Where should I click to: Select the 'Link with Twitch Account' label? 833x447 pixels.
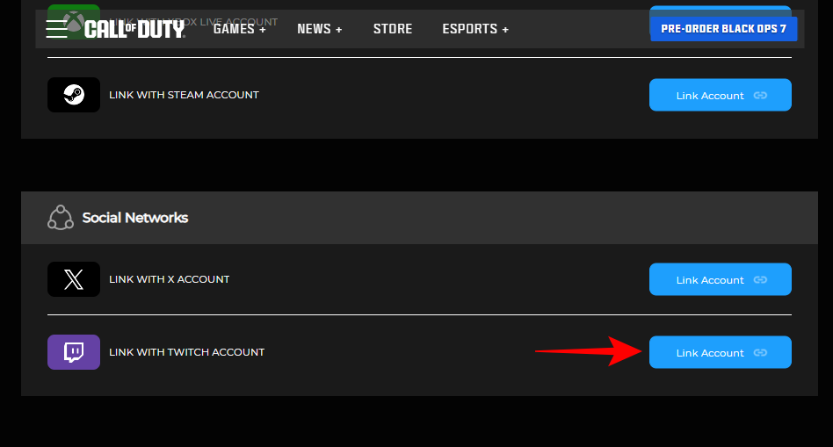(186, 352)
